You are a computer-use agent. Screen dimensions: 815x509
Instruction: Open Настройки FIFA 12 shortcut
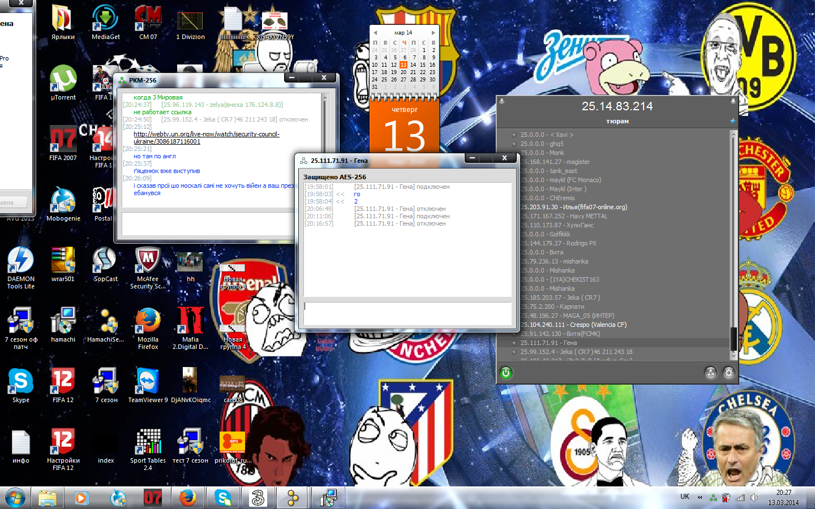tap(63, 450)
